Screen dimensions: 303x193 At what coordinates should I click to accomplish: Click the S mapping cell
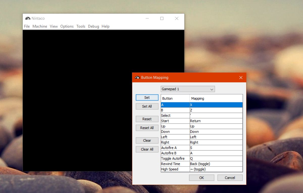pyautogui.click(x=216, y=148)
